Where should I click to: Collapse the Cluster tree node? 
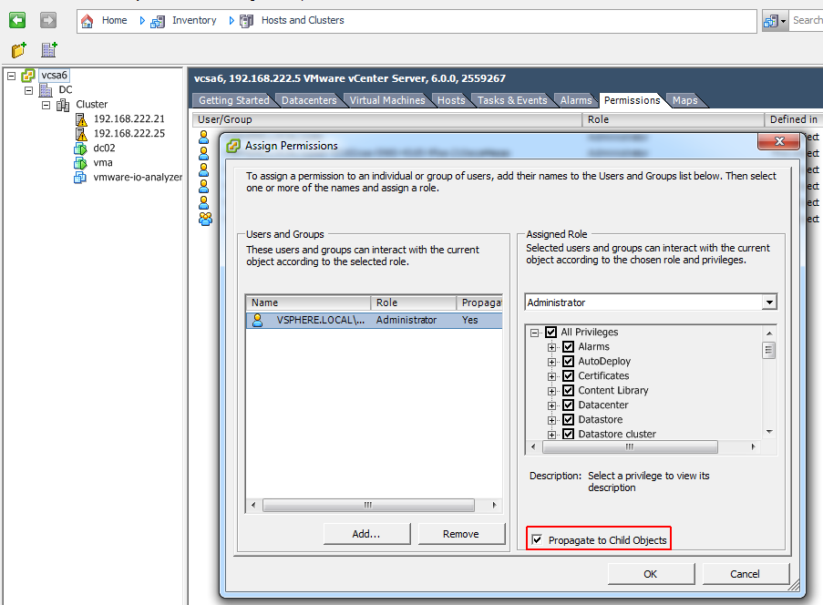(x=46, y=105)
